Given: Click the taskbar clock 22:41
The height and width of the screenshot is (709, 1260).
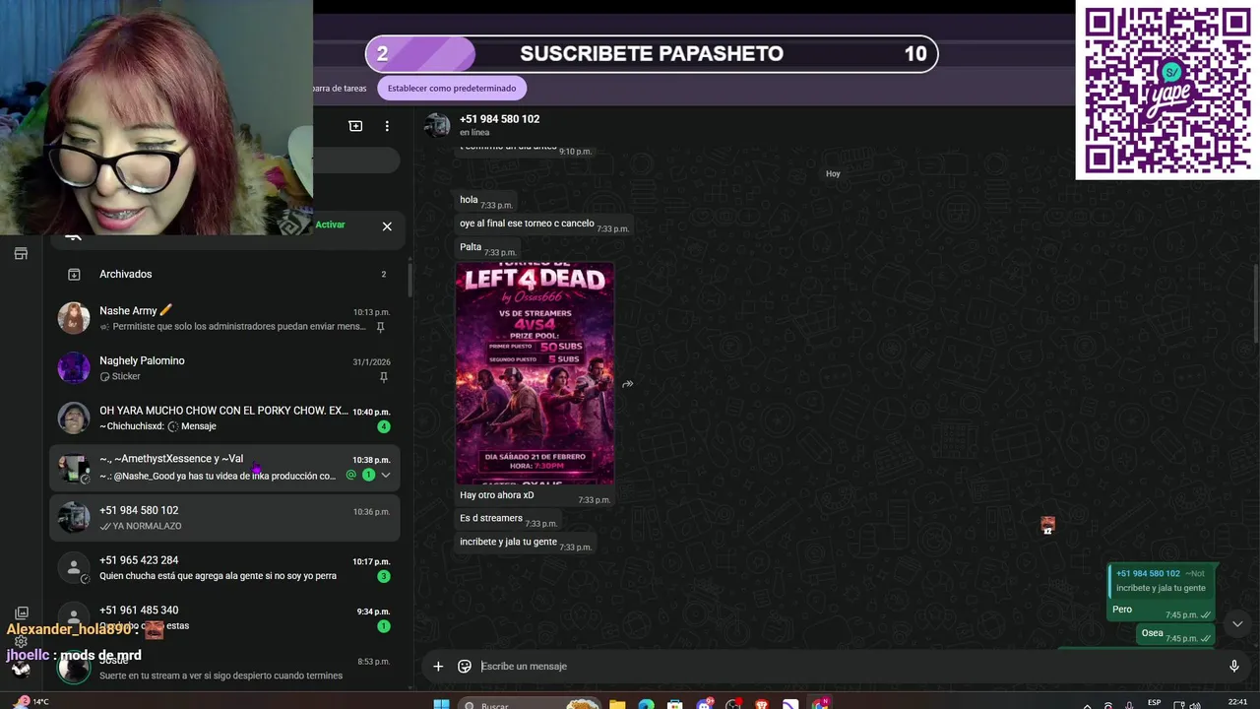Looking at the screenshot, I should (x=1237, y=702).
